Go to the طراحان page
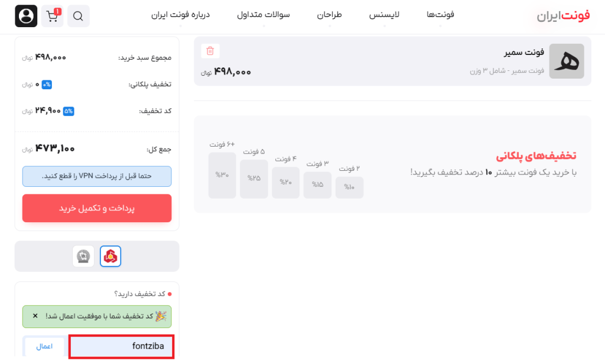 coord(330,14)
